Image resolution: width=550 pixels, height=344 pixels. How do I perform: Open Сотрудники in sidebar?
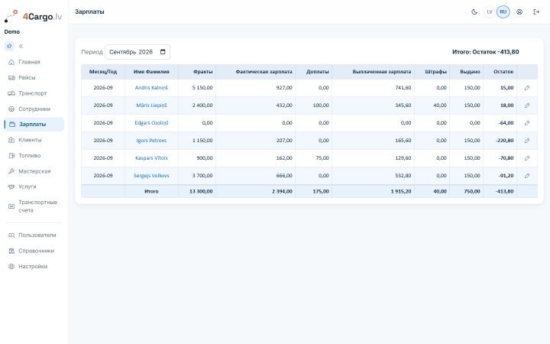(x=34, y=109)
